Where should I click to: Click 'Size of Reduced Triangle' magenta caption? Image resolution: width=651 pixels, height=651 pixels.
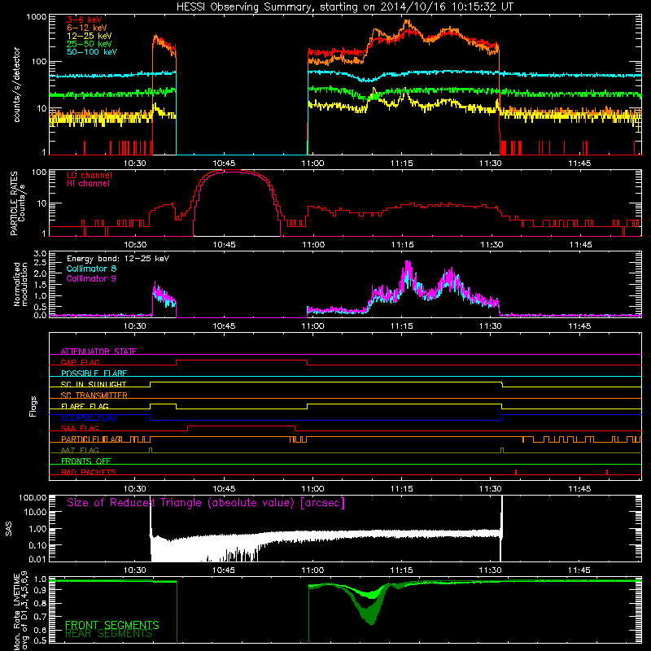206,503
